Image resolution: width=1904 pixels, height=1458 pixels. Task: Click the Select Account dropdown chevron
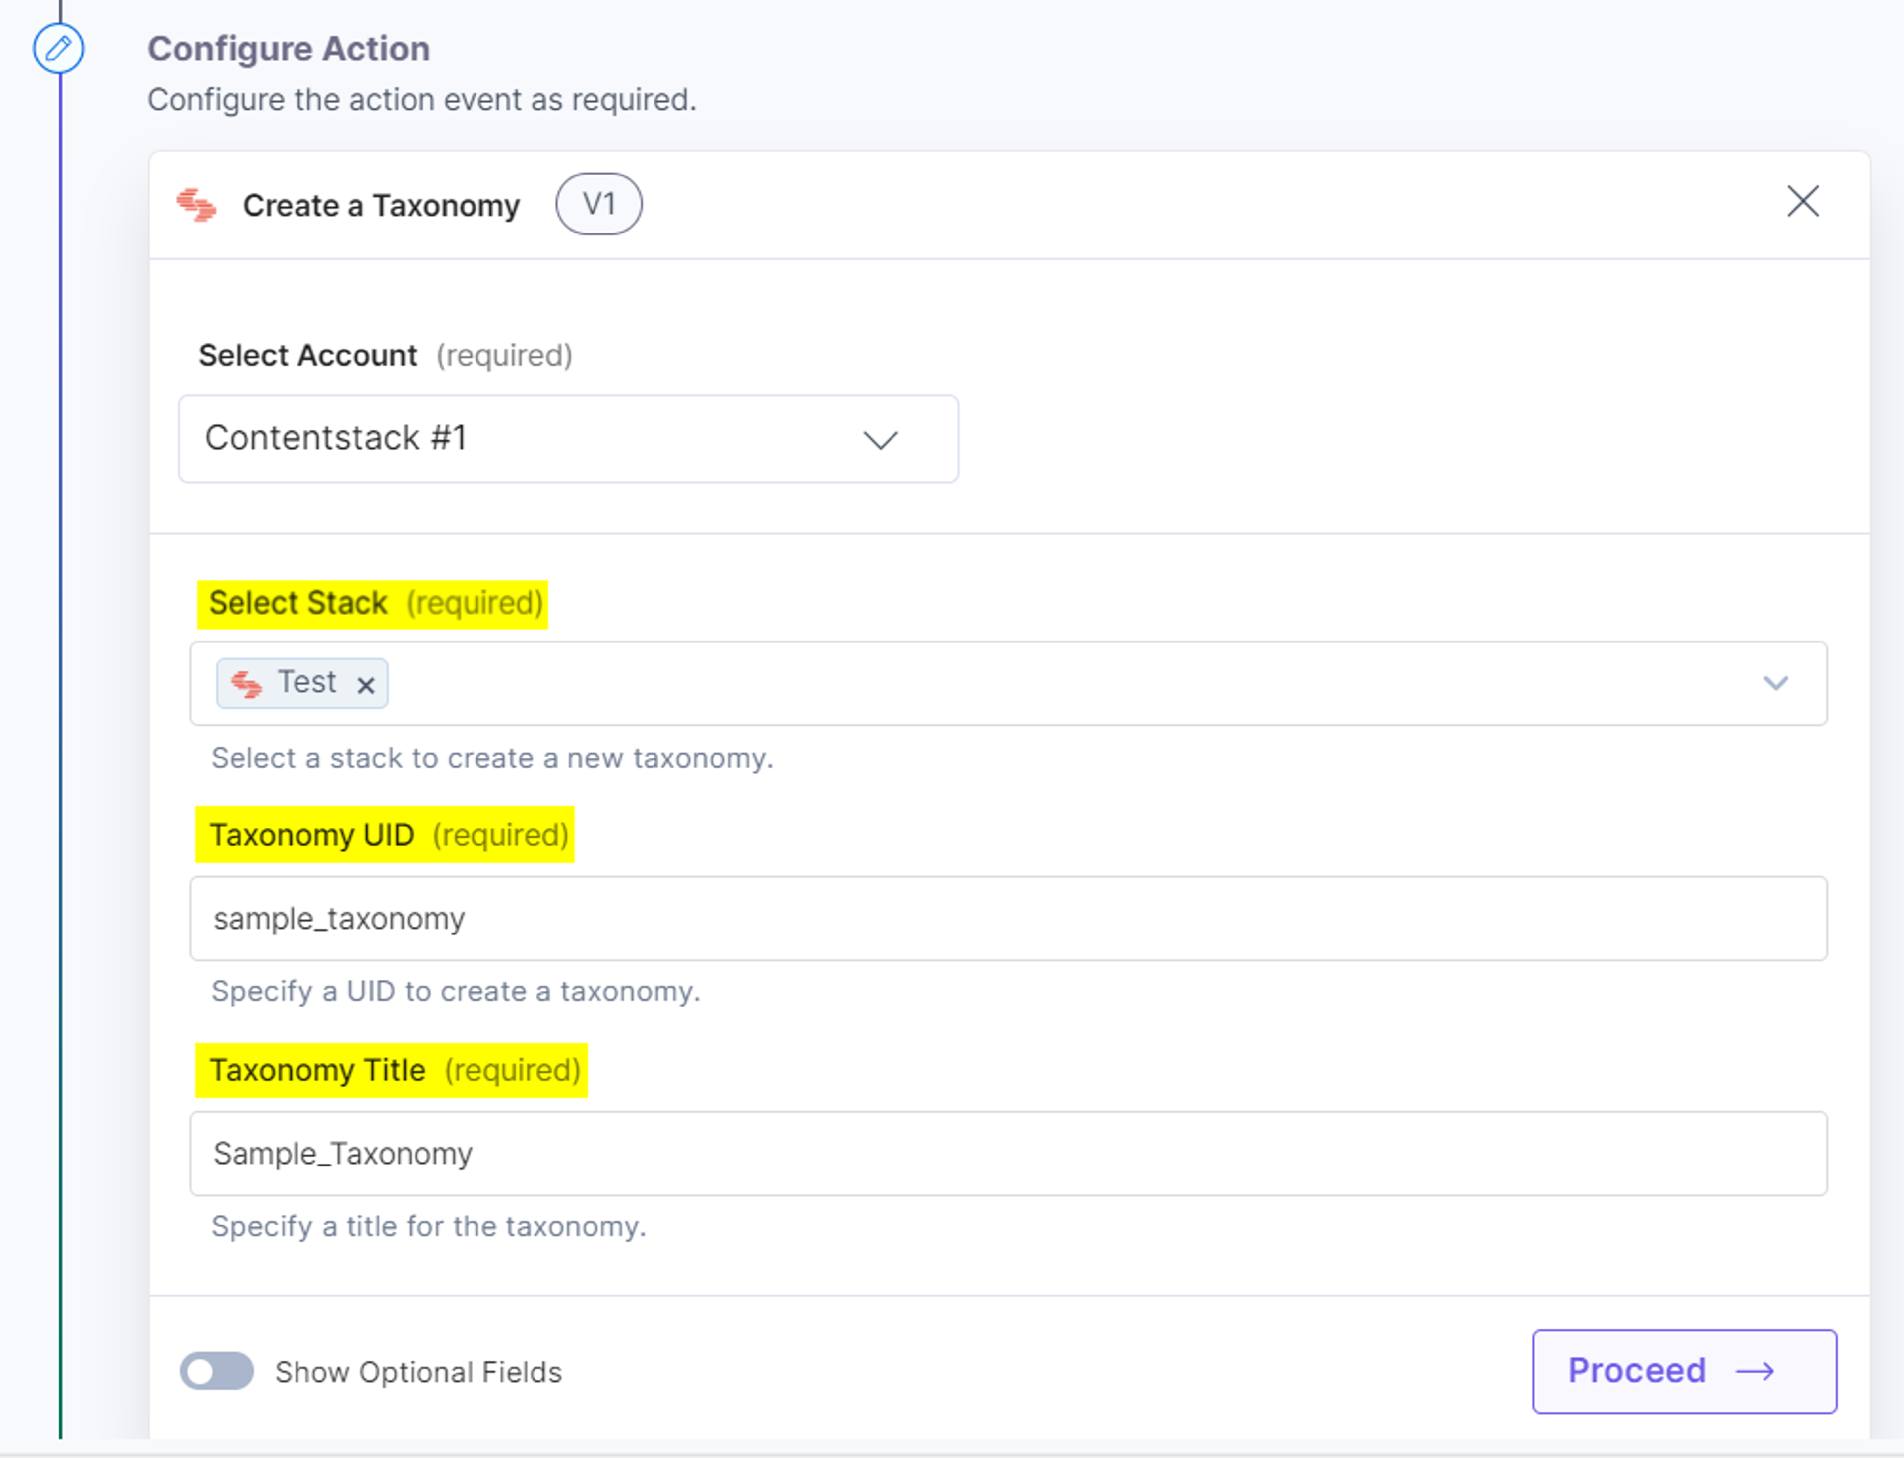click(880, 440)
